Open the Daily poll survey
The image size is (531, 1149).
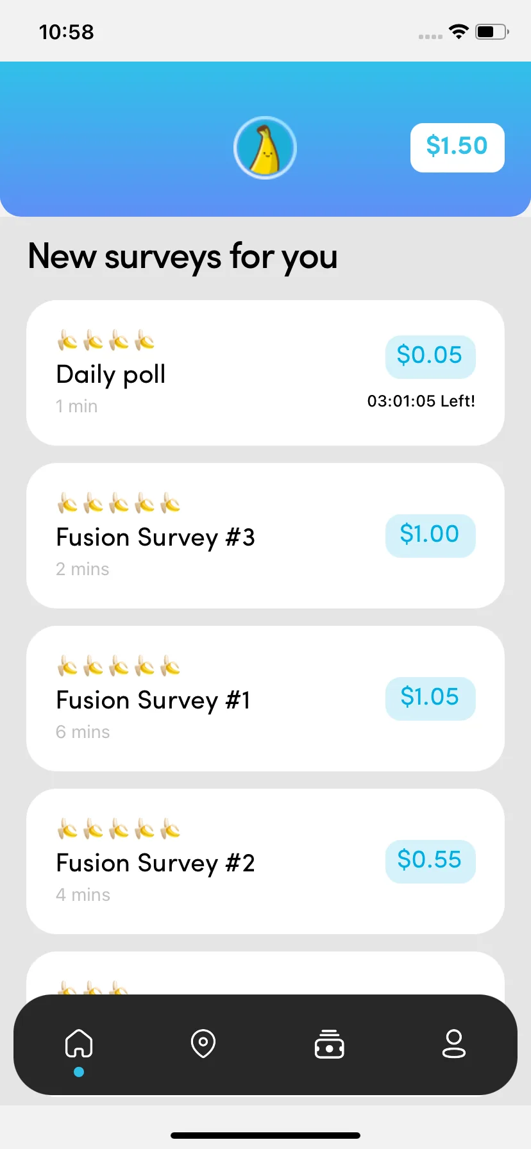pos(265,373)
